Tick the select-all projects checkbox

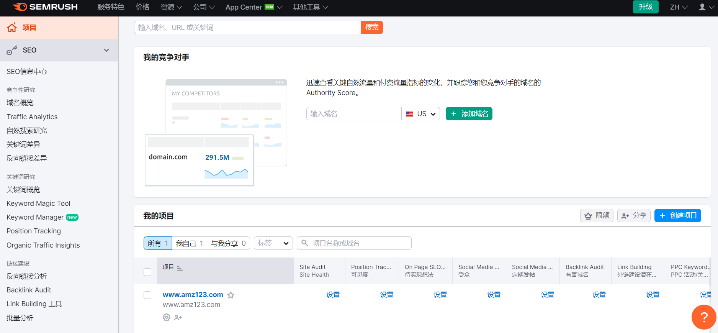click(147, 272)
